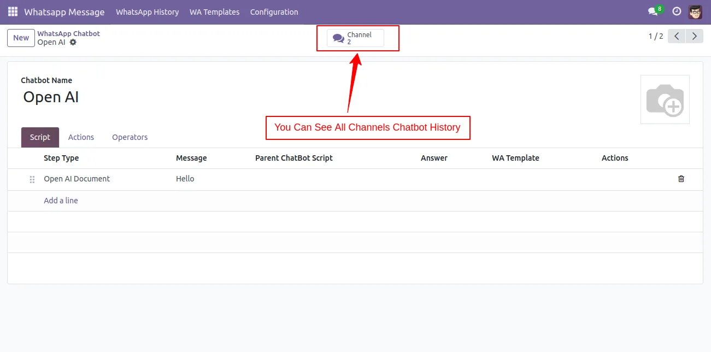Switch to the Script tab
This screenshot has height=352, width=711.
tap(40, 137)
